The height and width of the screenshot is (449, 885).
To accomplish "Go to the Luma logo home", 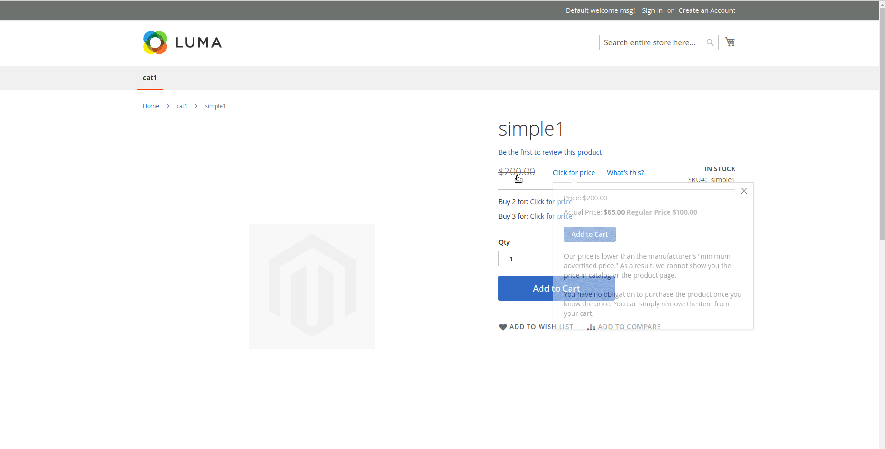I will (x=182, y=42).
